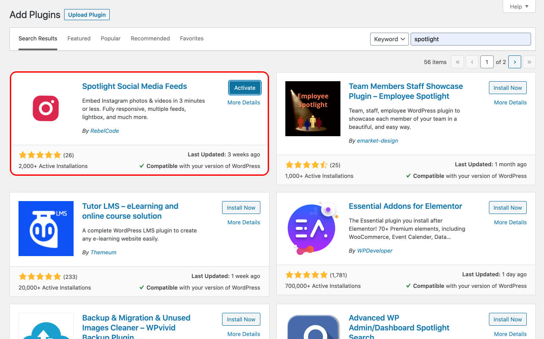
Task: Open the Favorites tab
Action: point(192,39)
